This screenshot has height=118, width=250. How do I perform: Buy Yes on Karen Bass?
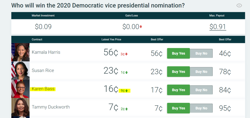pos(178,90)
